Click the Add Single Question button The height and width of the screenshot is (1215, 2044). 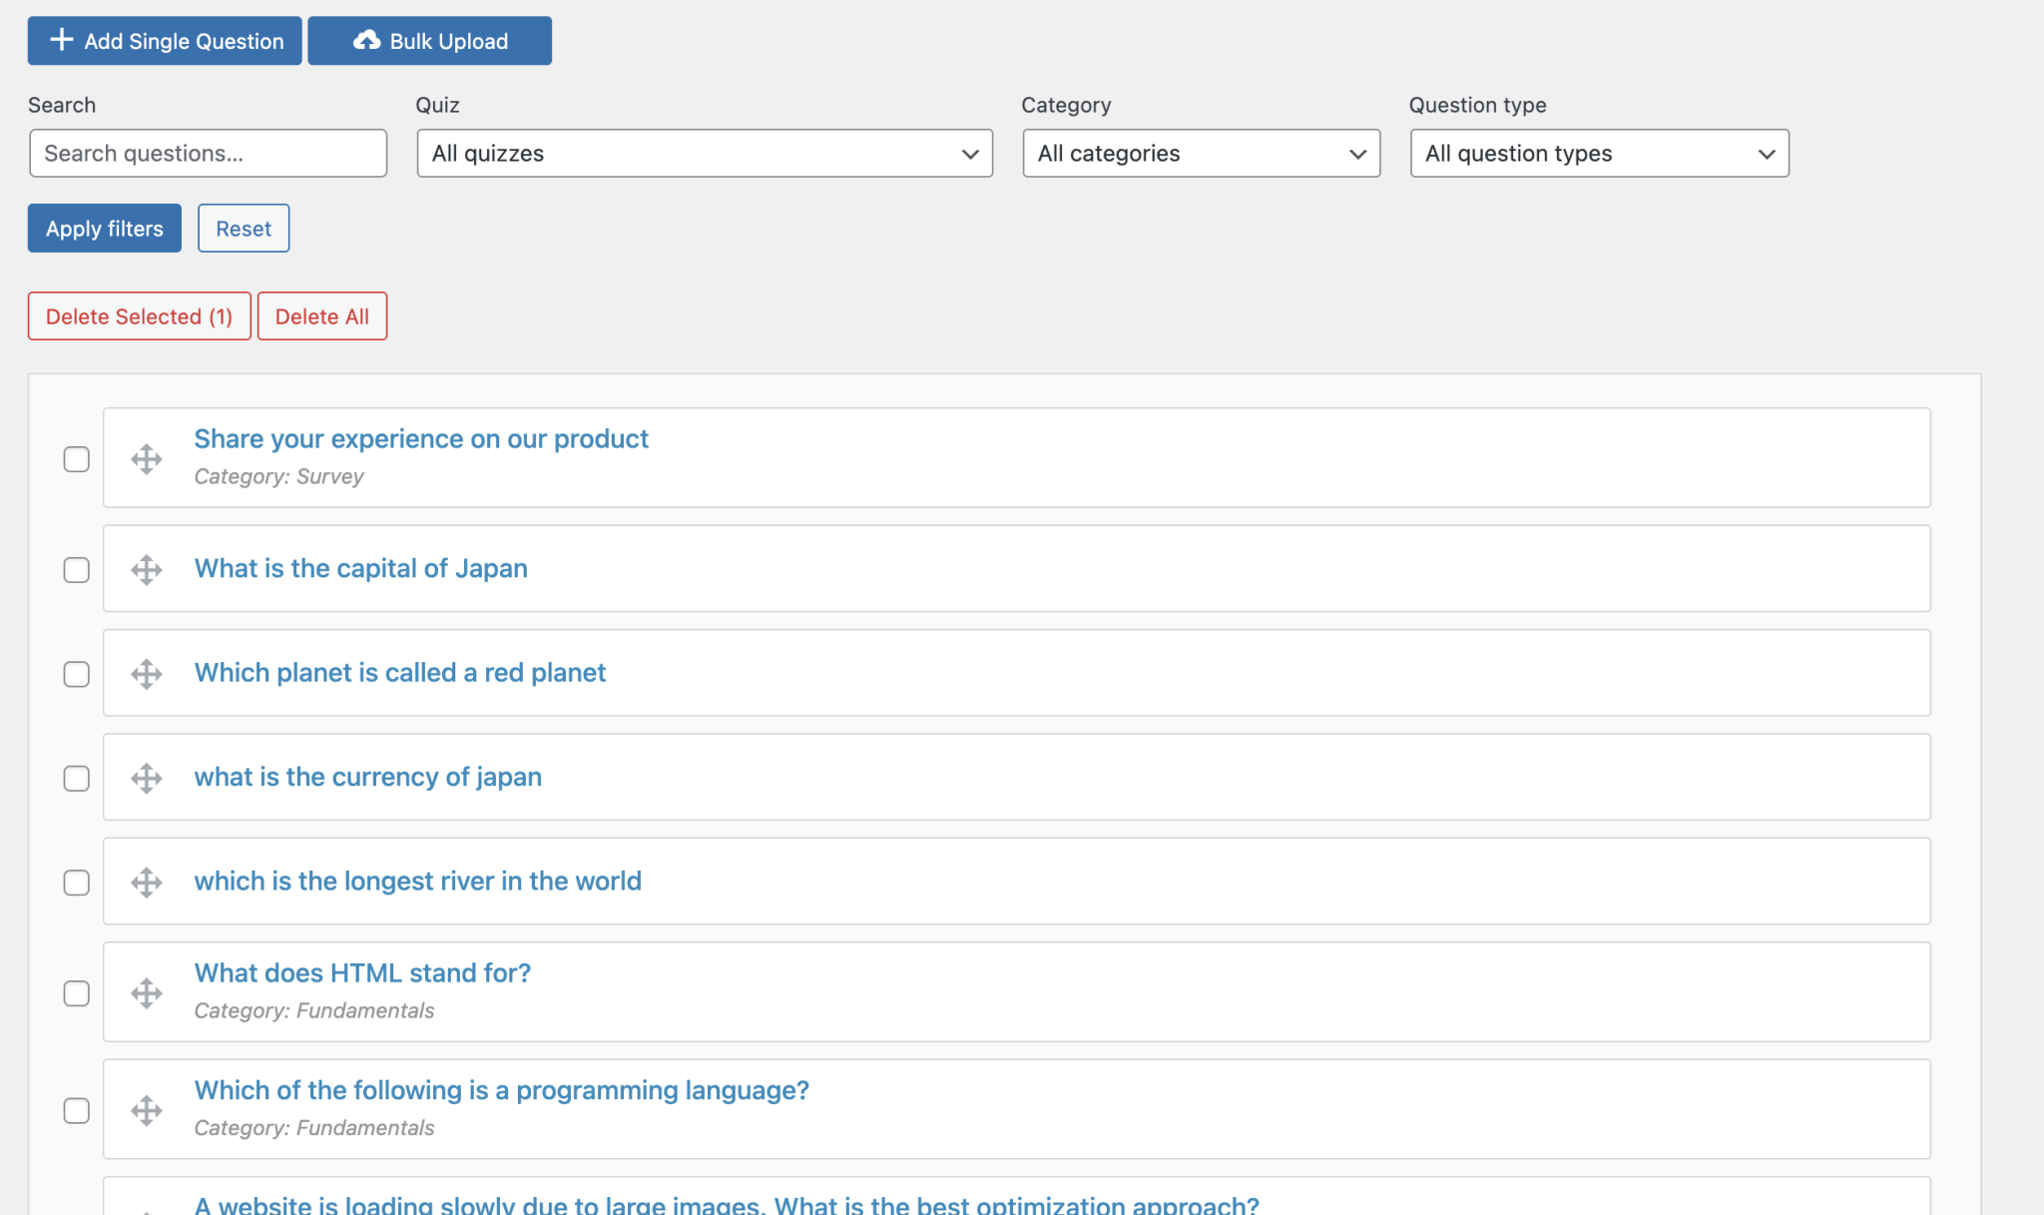pos(165,41)
